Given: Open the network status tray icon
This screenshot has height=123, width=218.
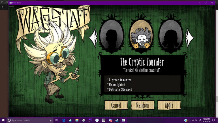Looking at the screenshot, I should [x=193, y=120].
